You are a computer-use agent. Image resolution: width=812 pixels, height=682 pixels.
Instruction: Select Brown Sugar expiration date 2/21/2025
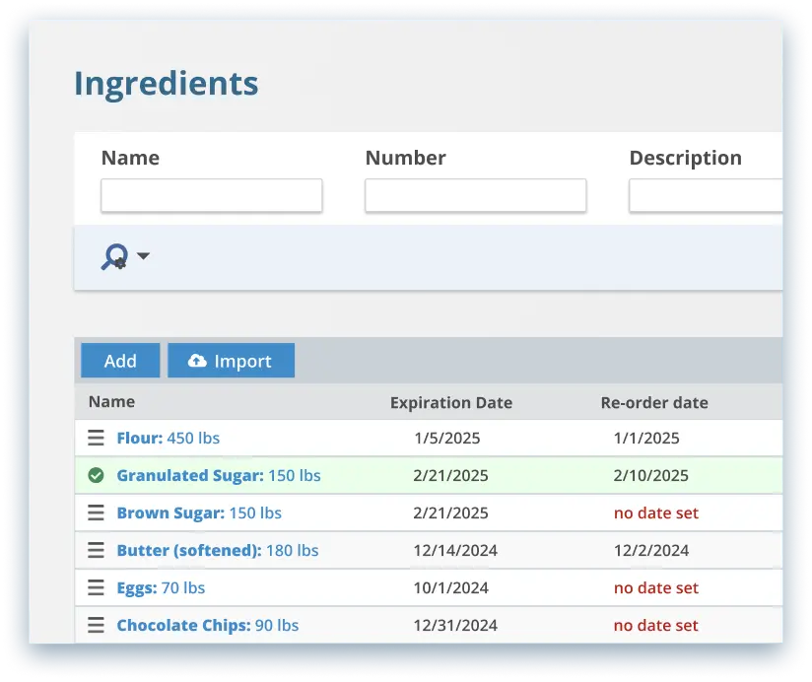[x=450, y=512]
